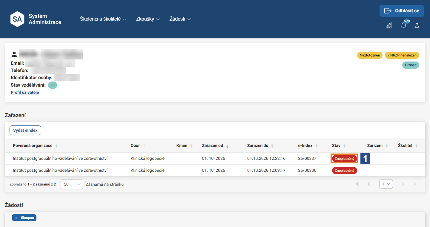
Task: Open Profil uživatele link
Action: pyautogui.click(x=25, y=92)
